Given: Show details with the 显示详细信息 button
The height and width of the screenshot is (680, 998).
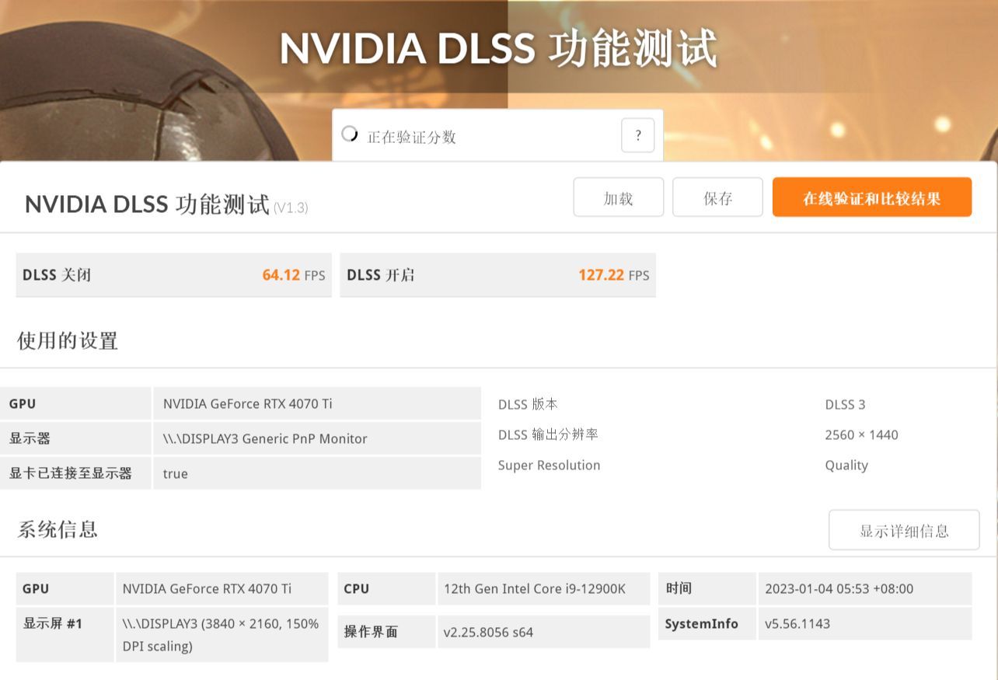Looking at the screenshot, I should tap(903, 531).
